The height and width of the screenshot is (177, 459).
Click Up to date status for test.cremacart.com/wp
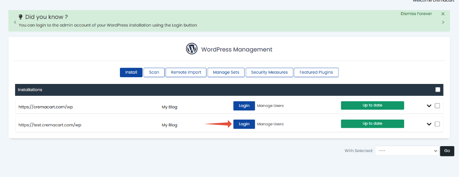click(x=372, y=124)
